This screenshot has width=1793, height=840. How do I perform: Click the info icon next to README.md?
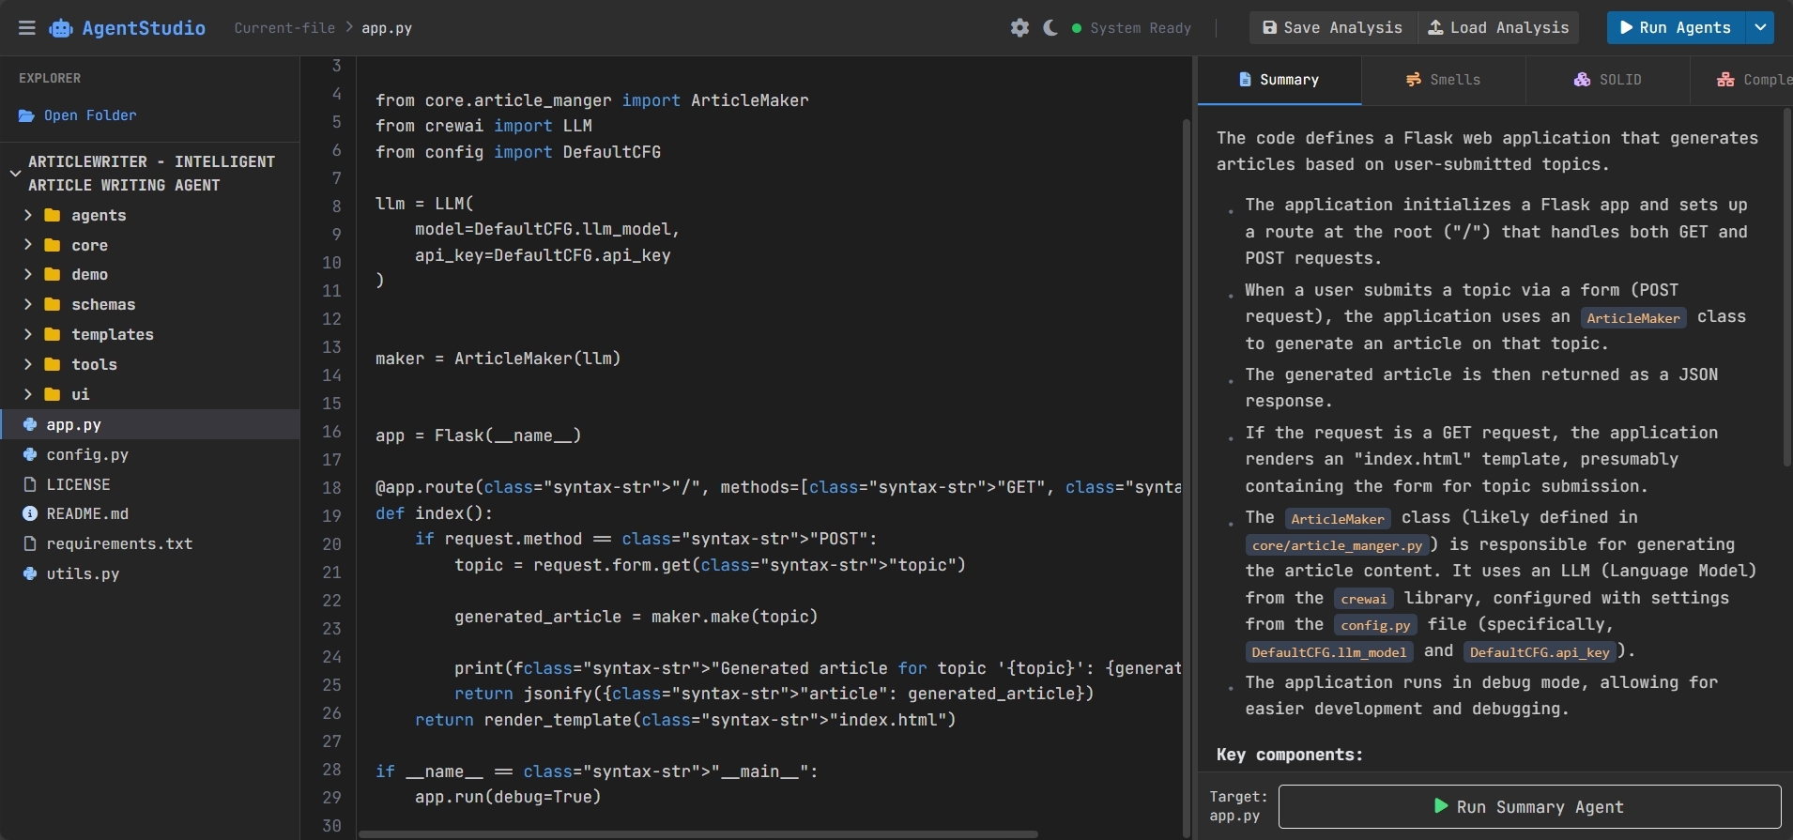30,513
